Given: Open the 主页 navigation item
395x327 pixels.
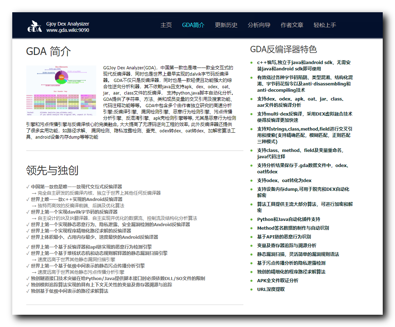Looking at the screenshot, I should pyautogui.click(x=166, y=25).
